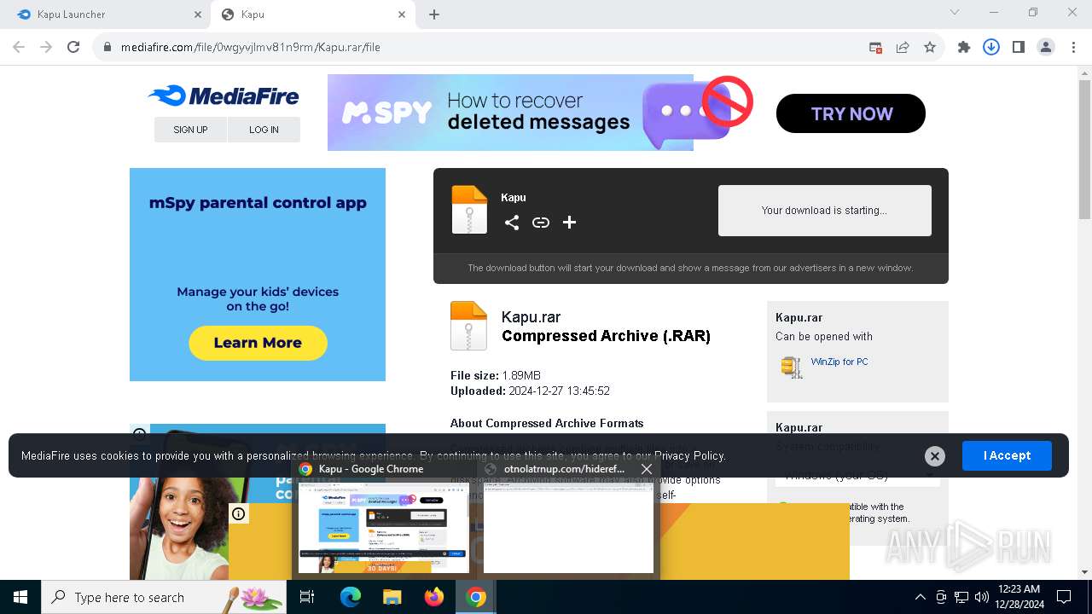The image size is (1092, 614).
Task: Close the otnolatrnup.com preview window
Action: pyautogui.click(x=647, y=469)
